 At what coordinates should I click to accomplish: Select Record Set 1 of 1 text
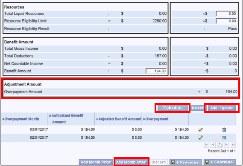pyautogui.click(x=222, y=151)
